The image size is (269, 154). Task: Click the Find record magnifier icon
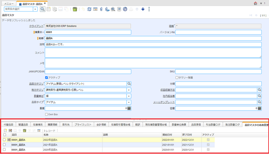[43, 9]
